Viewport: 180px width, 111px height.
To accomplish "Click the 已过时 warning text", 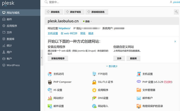I will [168, 82].
